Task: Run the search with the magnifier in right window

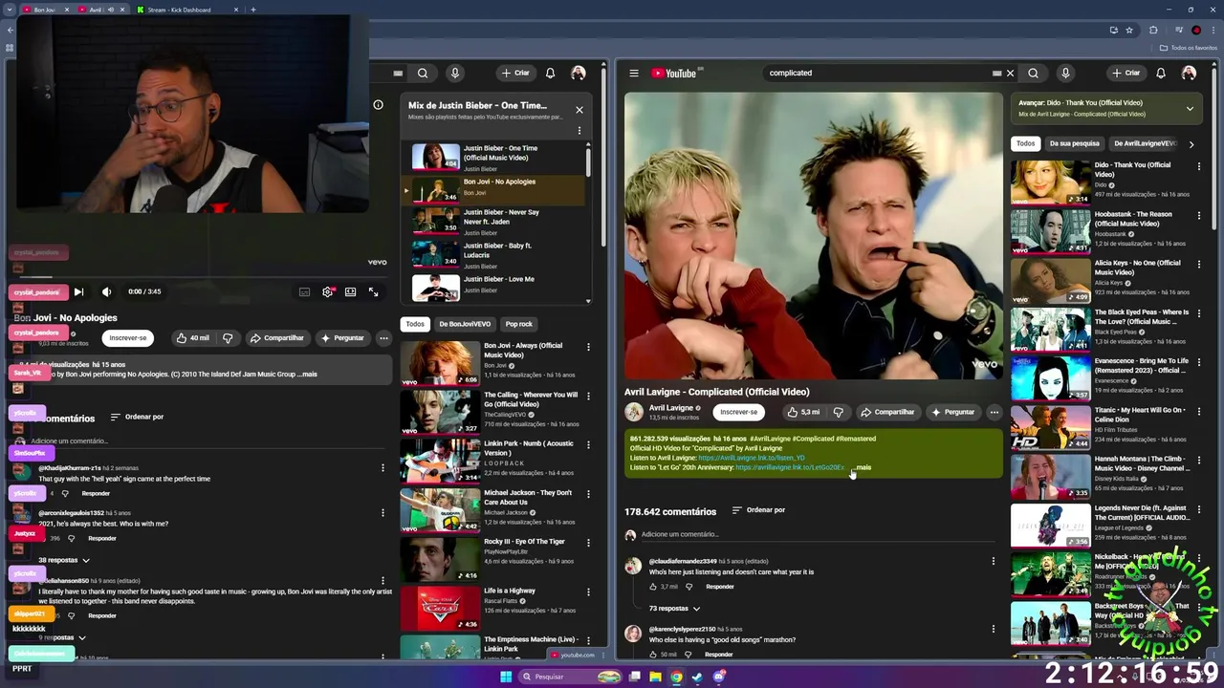Action: (1033, 74)
